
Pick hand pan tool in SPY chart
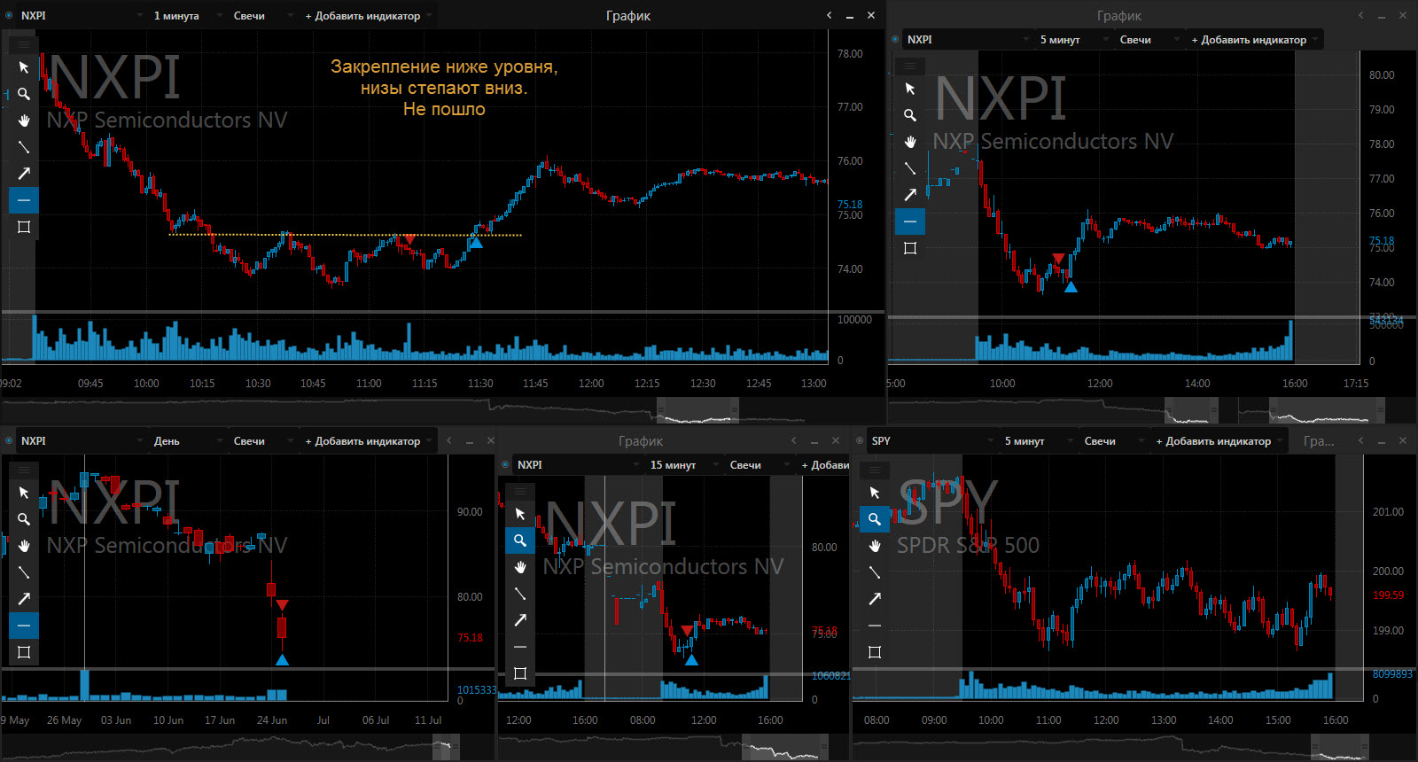875,546
